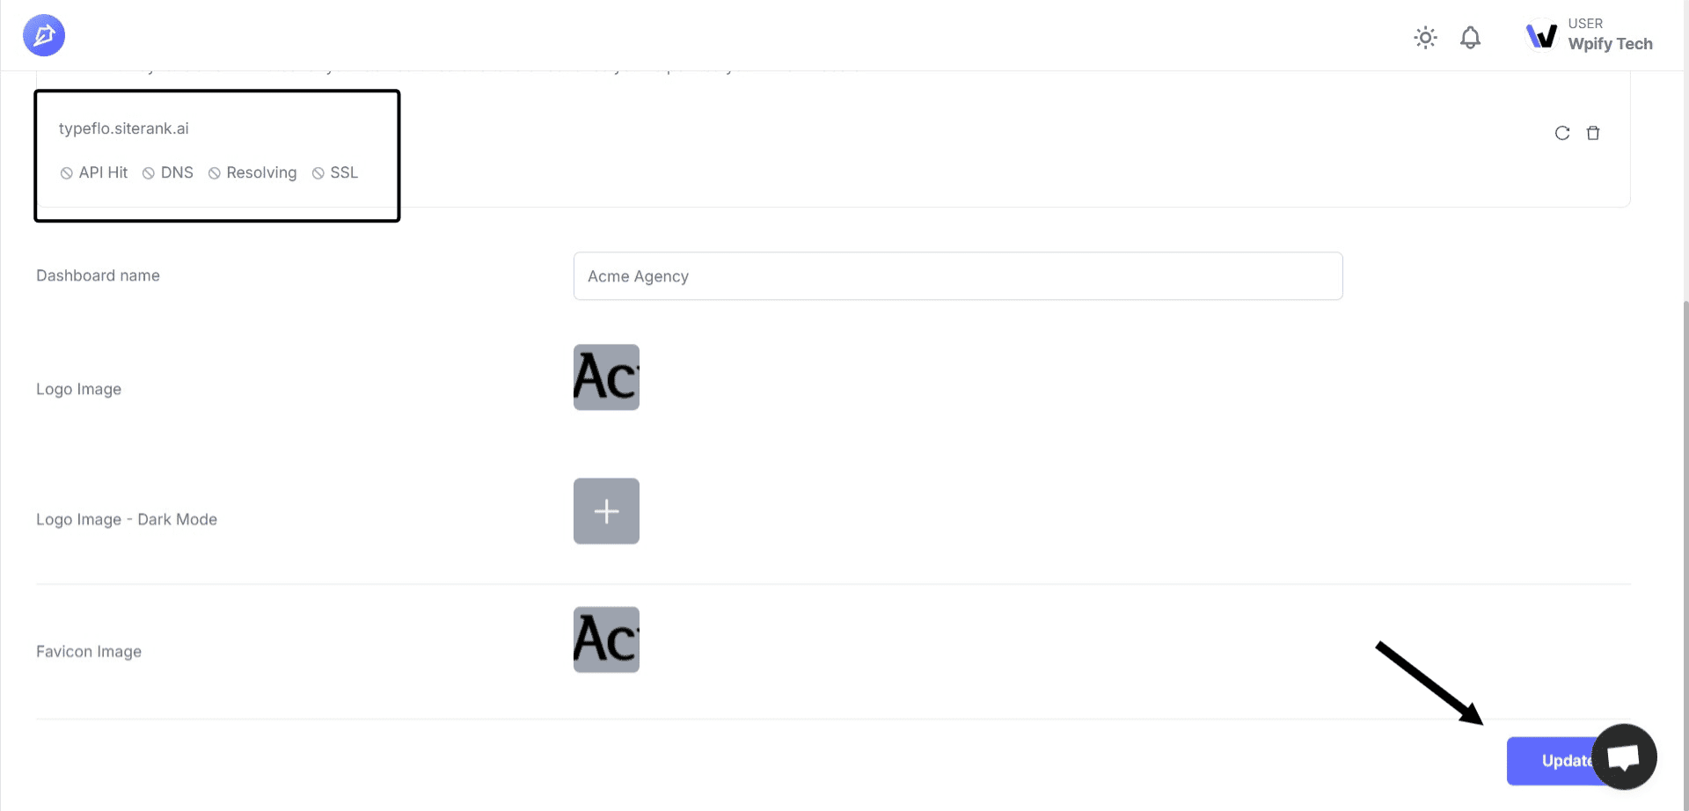1689x811 pixels.
Task: Delete the typeflo.siterank.ai custom domain
Action: click(1593, 133)
